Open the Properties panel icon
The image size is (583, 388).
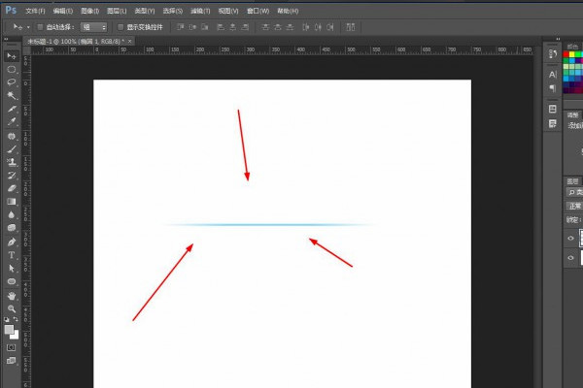(x=553, y=109)
